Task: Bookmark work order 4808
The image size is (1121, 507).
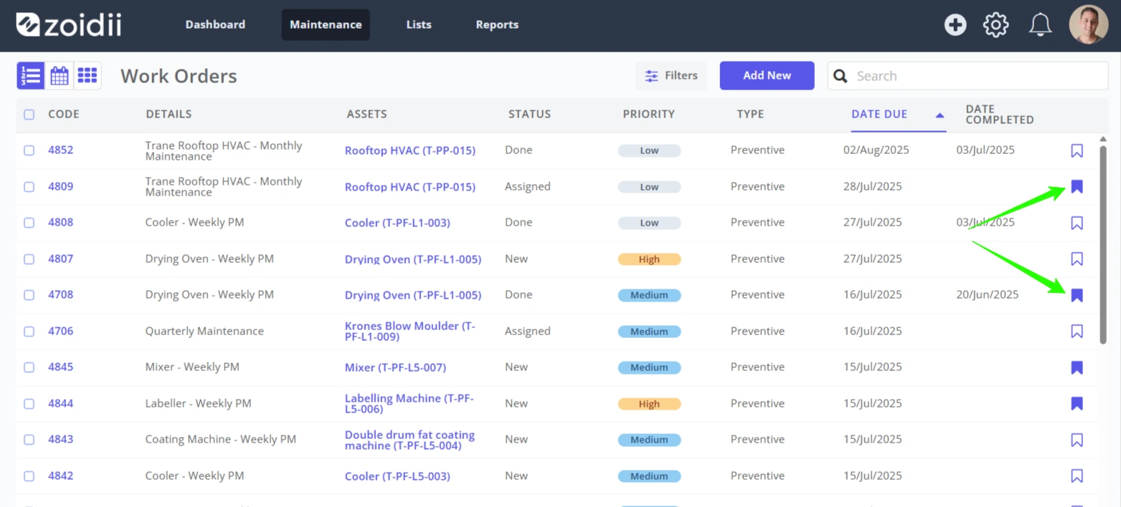Action: coord(1077,223)
